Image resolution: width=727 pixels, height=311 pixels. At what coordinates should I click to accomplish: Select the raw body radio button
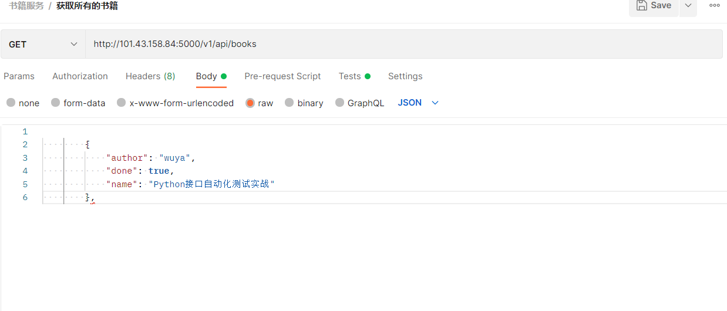250,103
